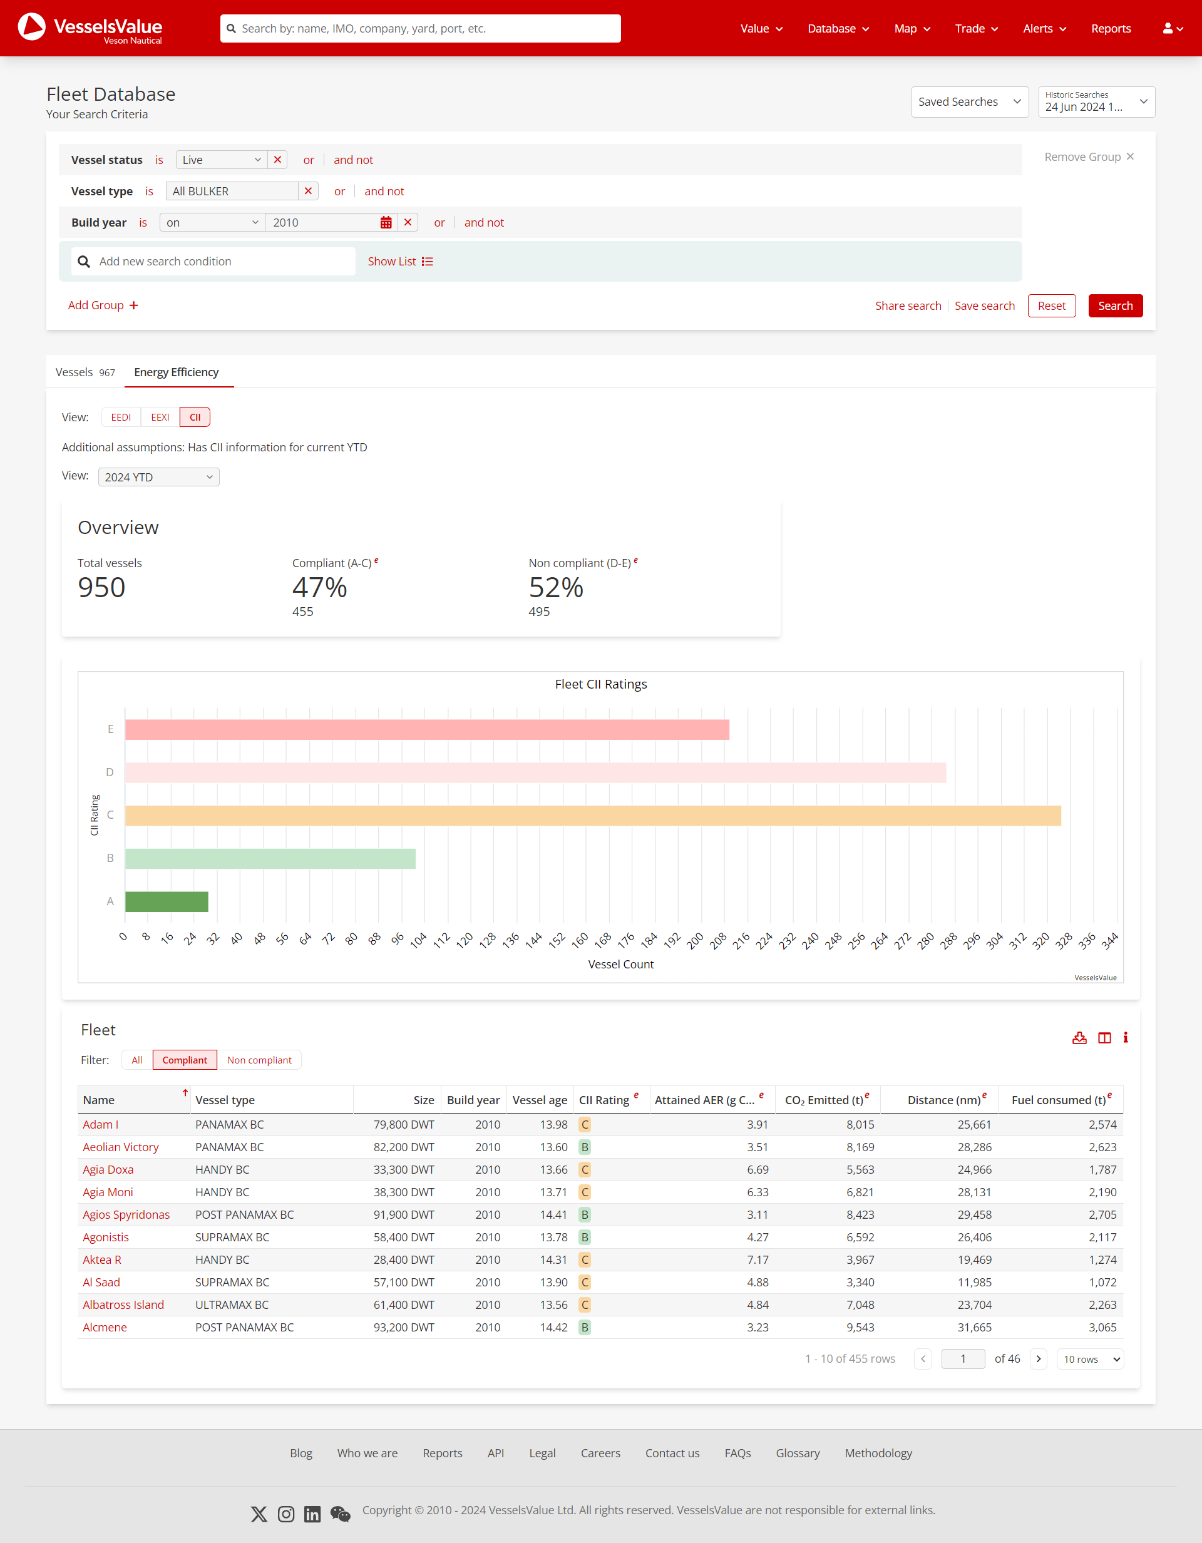Switch filter to Non compliant
Image resolution: width=1202 pixels, height=1543 pixels.
[x=259, y=1060]
